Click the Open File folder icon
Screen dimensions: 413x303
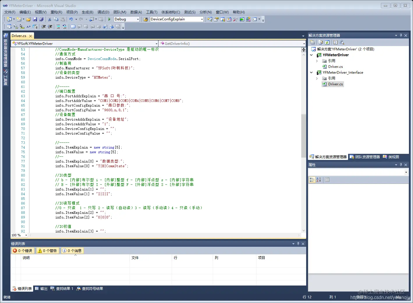tap(29, 19)
